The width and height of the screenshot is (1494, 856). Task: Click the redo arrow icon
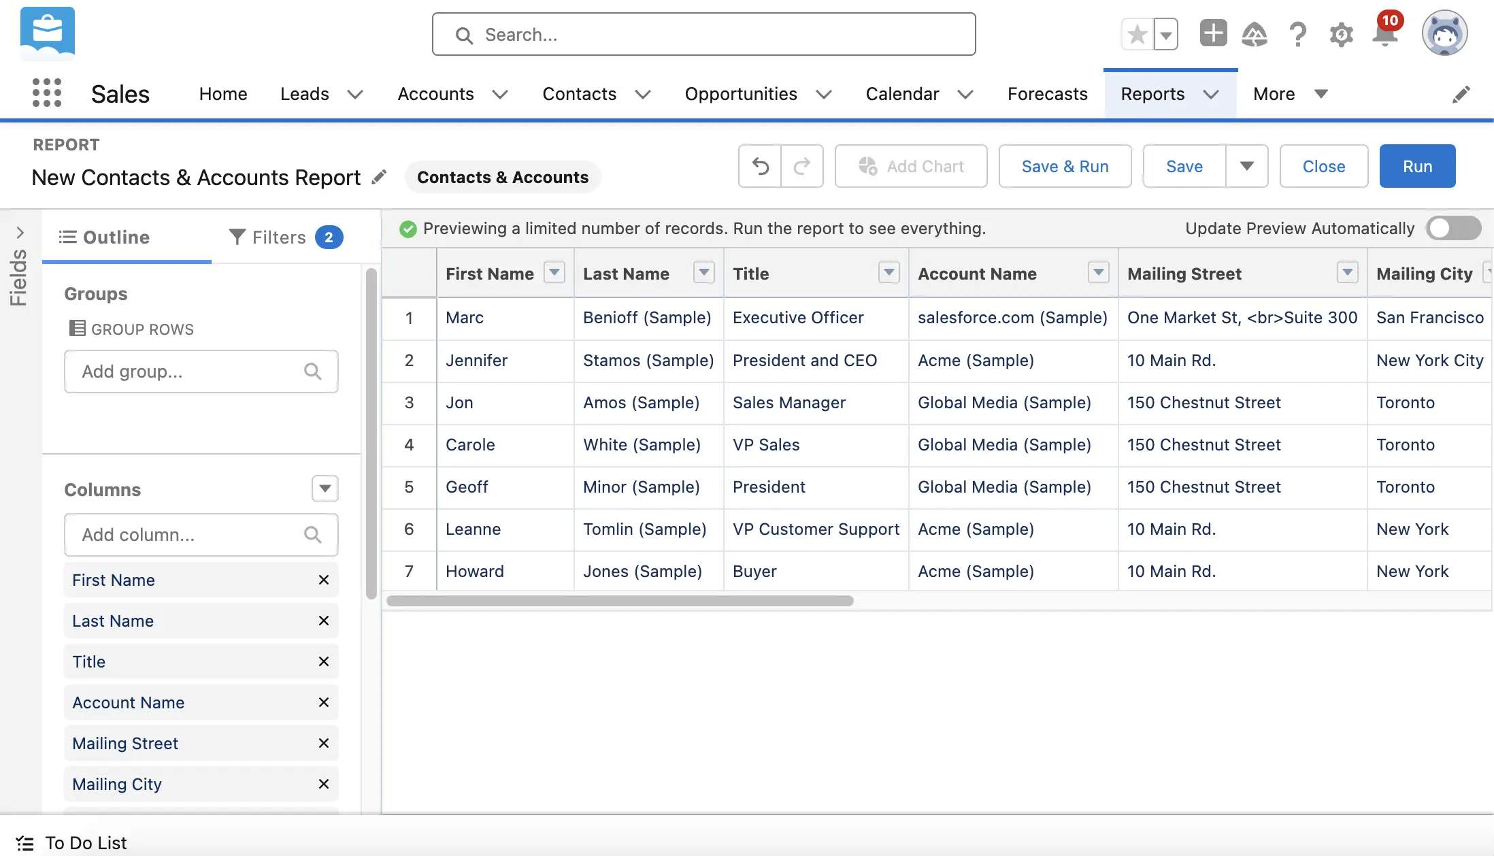pyautogui.click(x=802, y=166)
